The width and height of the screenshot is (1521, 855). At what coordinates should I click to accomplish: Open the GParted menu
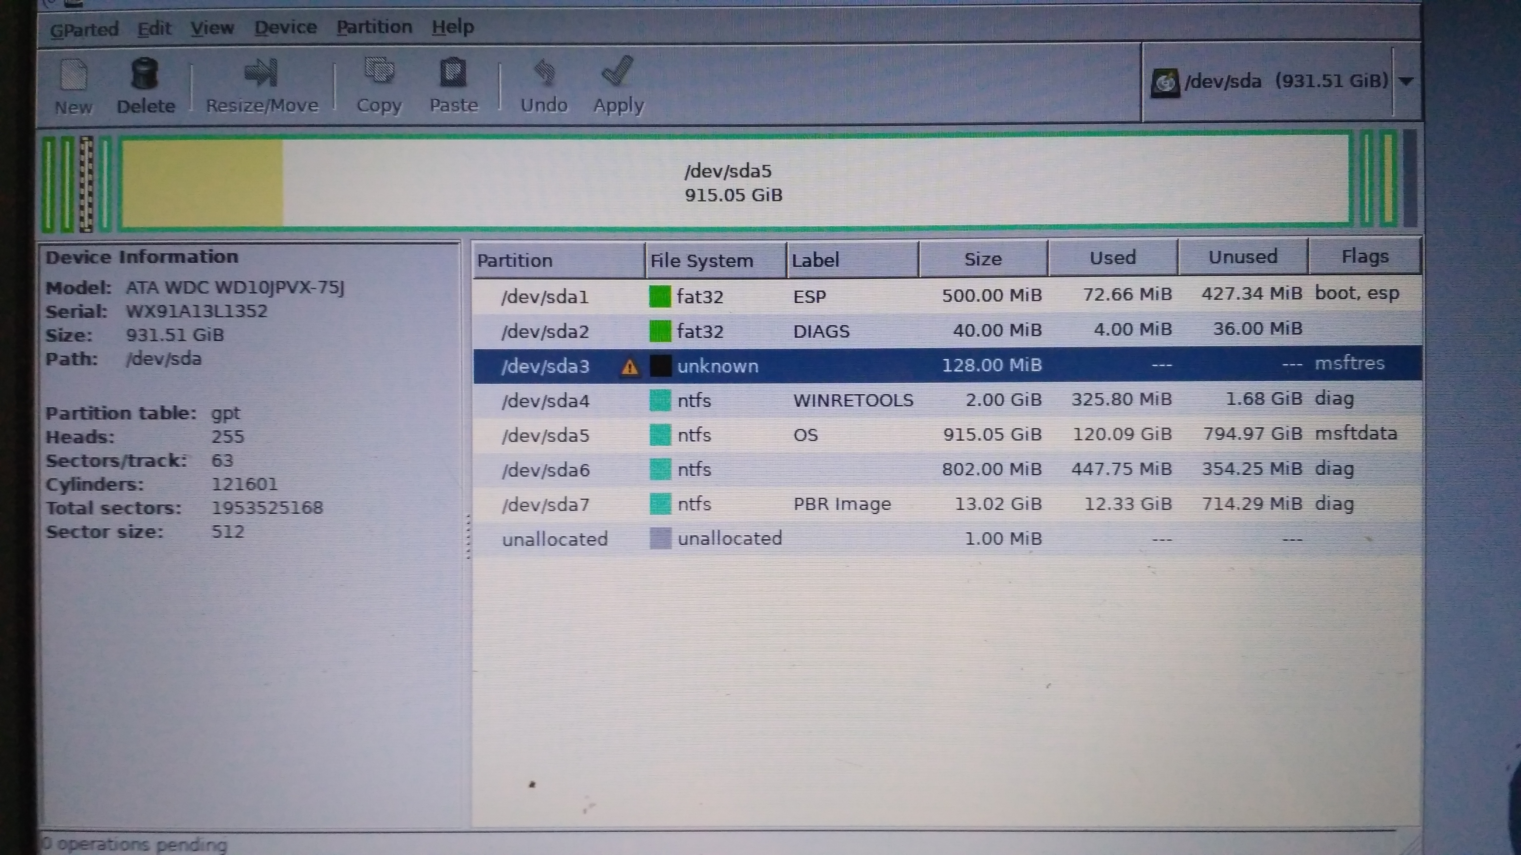[84, 29]
